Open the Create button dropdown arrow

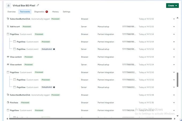[x=176, y=6]
